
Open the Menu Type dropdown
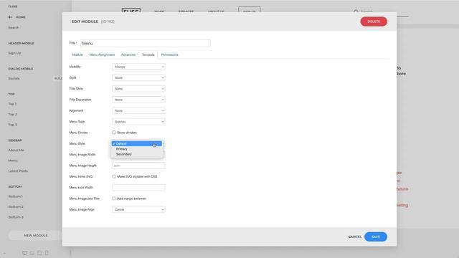pyautogui.click(x=138, y=122)
